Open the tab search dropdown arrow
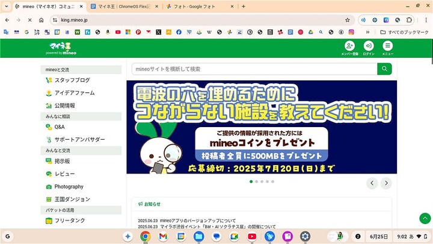Viewport: 433px width, 244px height. [x=7, y=6]
